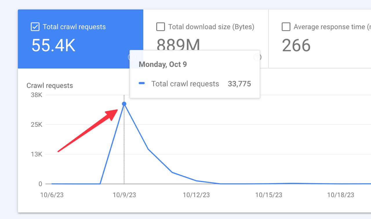Click the 10/15/23 date axis label
371x219 pixels.
tap(269, 195)
